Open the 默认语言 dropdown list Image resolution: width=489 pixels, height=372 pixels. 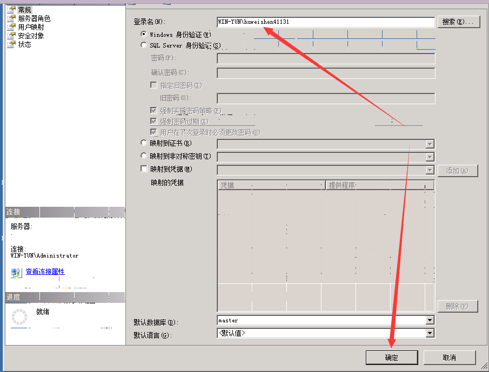tap(430, 333)
